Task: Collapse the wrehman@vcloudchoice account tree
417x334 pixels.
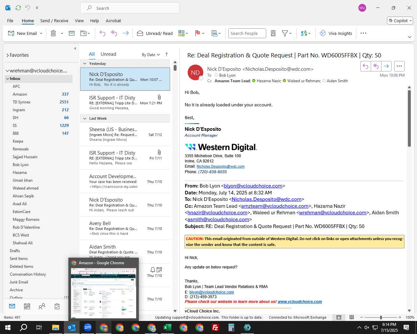Action: coord(7,71)
